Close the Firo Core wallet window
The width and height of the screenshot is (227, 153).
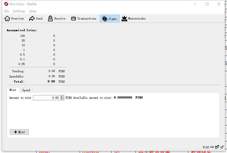pyautogui.click(x=219, y=4)
